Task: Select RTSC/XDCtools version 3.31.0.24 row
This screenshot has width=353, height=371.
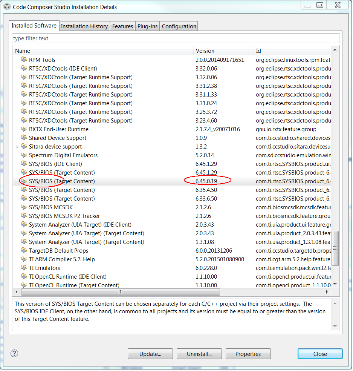Action: coord(172,103)
